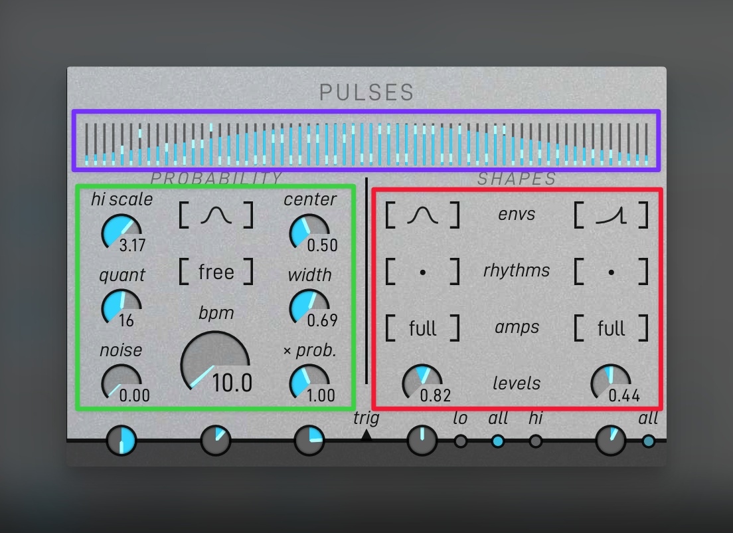Click the bottom modulation knob below × prob.

tap(309, 441)
